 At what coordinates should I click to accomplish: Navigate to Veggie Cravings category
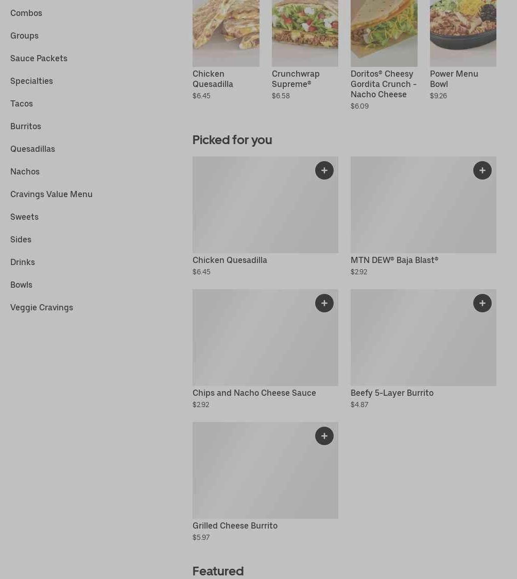click(42, 307)
